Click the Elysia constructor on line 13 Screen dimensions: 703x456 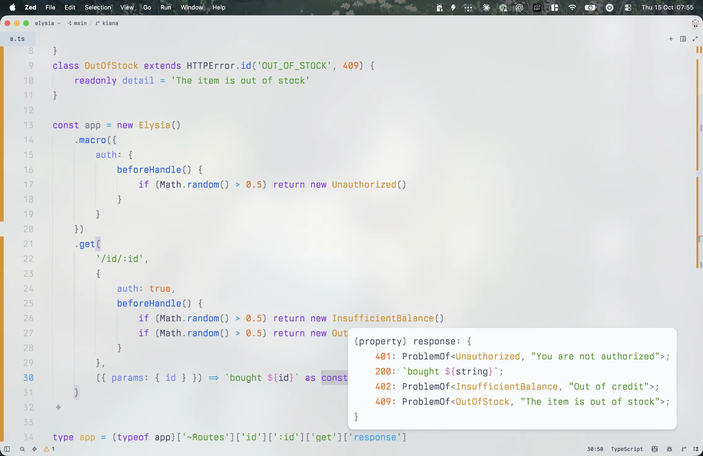(x=154, y=125)
